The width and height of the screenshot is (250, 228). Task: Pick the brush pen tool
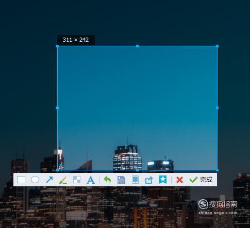[63, 180]
